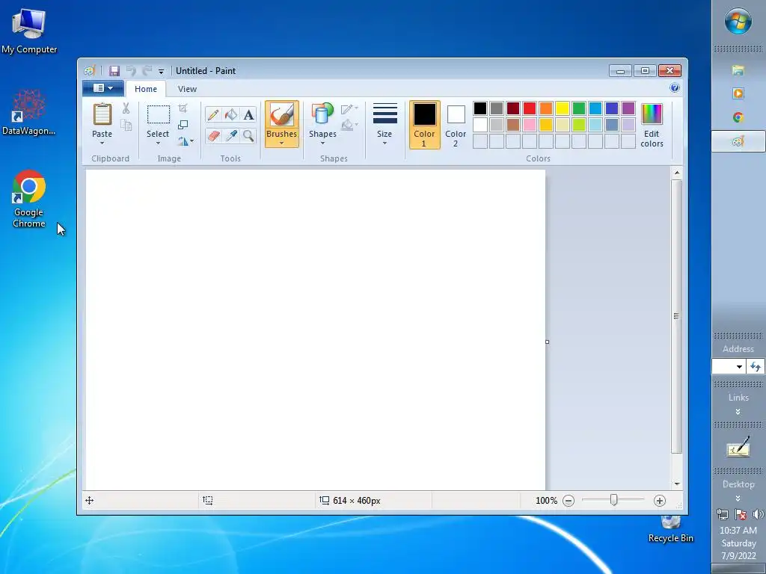
Task: Activate Color 1 foreground selector
Action: 425,125
